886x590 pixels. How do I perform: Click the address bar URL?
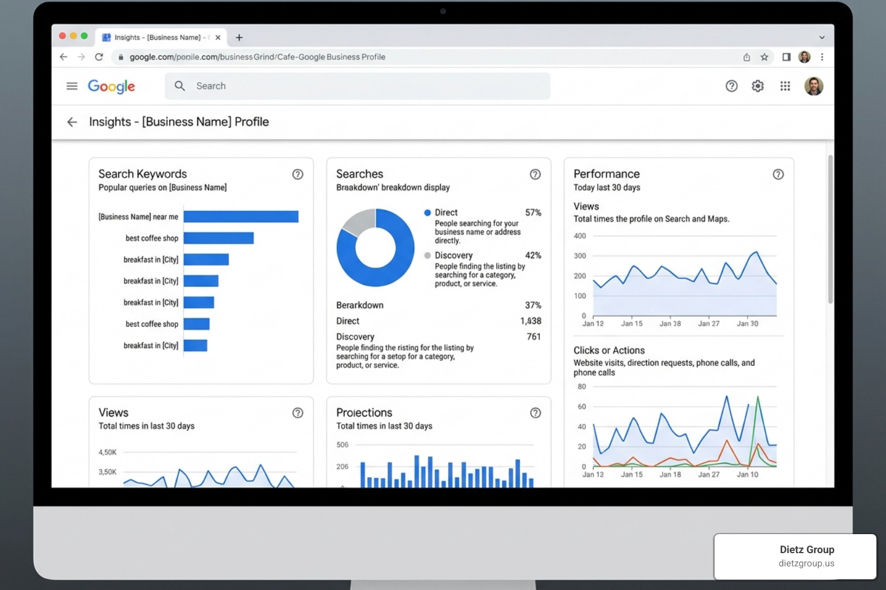pos(257,57)
